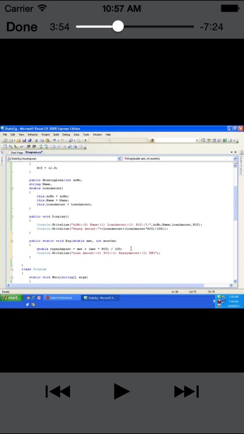Image resolution: width=244 pixels, height=434 pixels.
Task: Click the green Start Debugging arrow in toolbar
Action: 86,141
